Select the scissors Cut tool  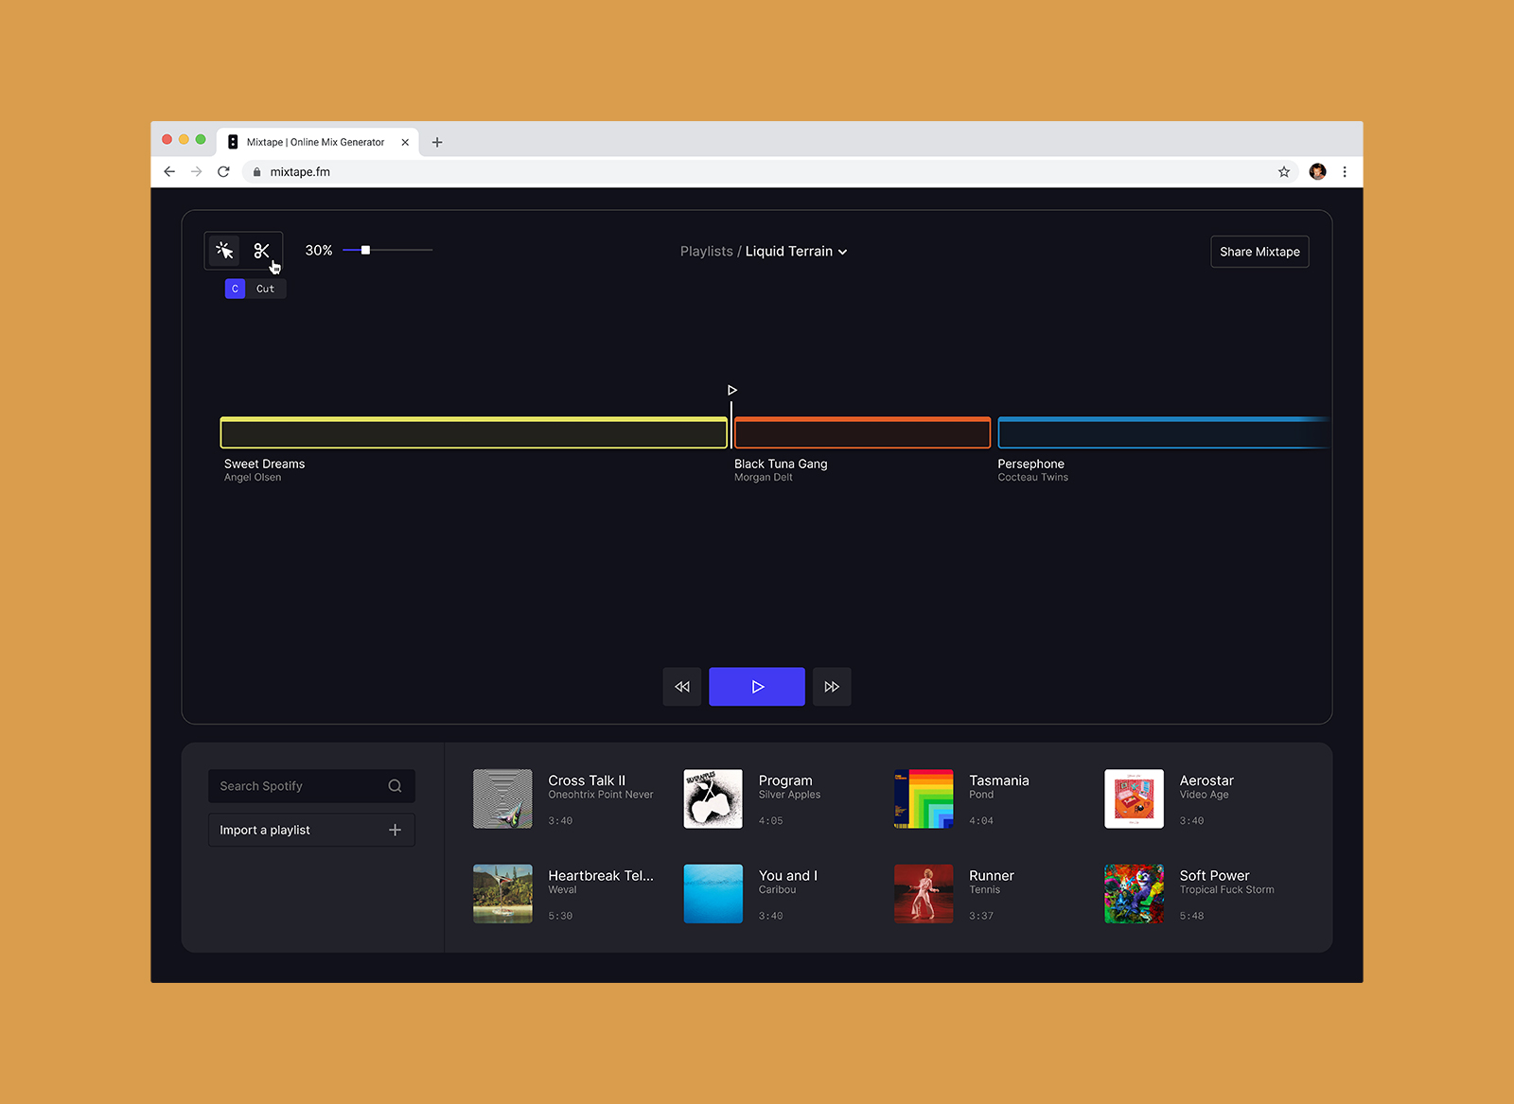[x=262, y=251]
